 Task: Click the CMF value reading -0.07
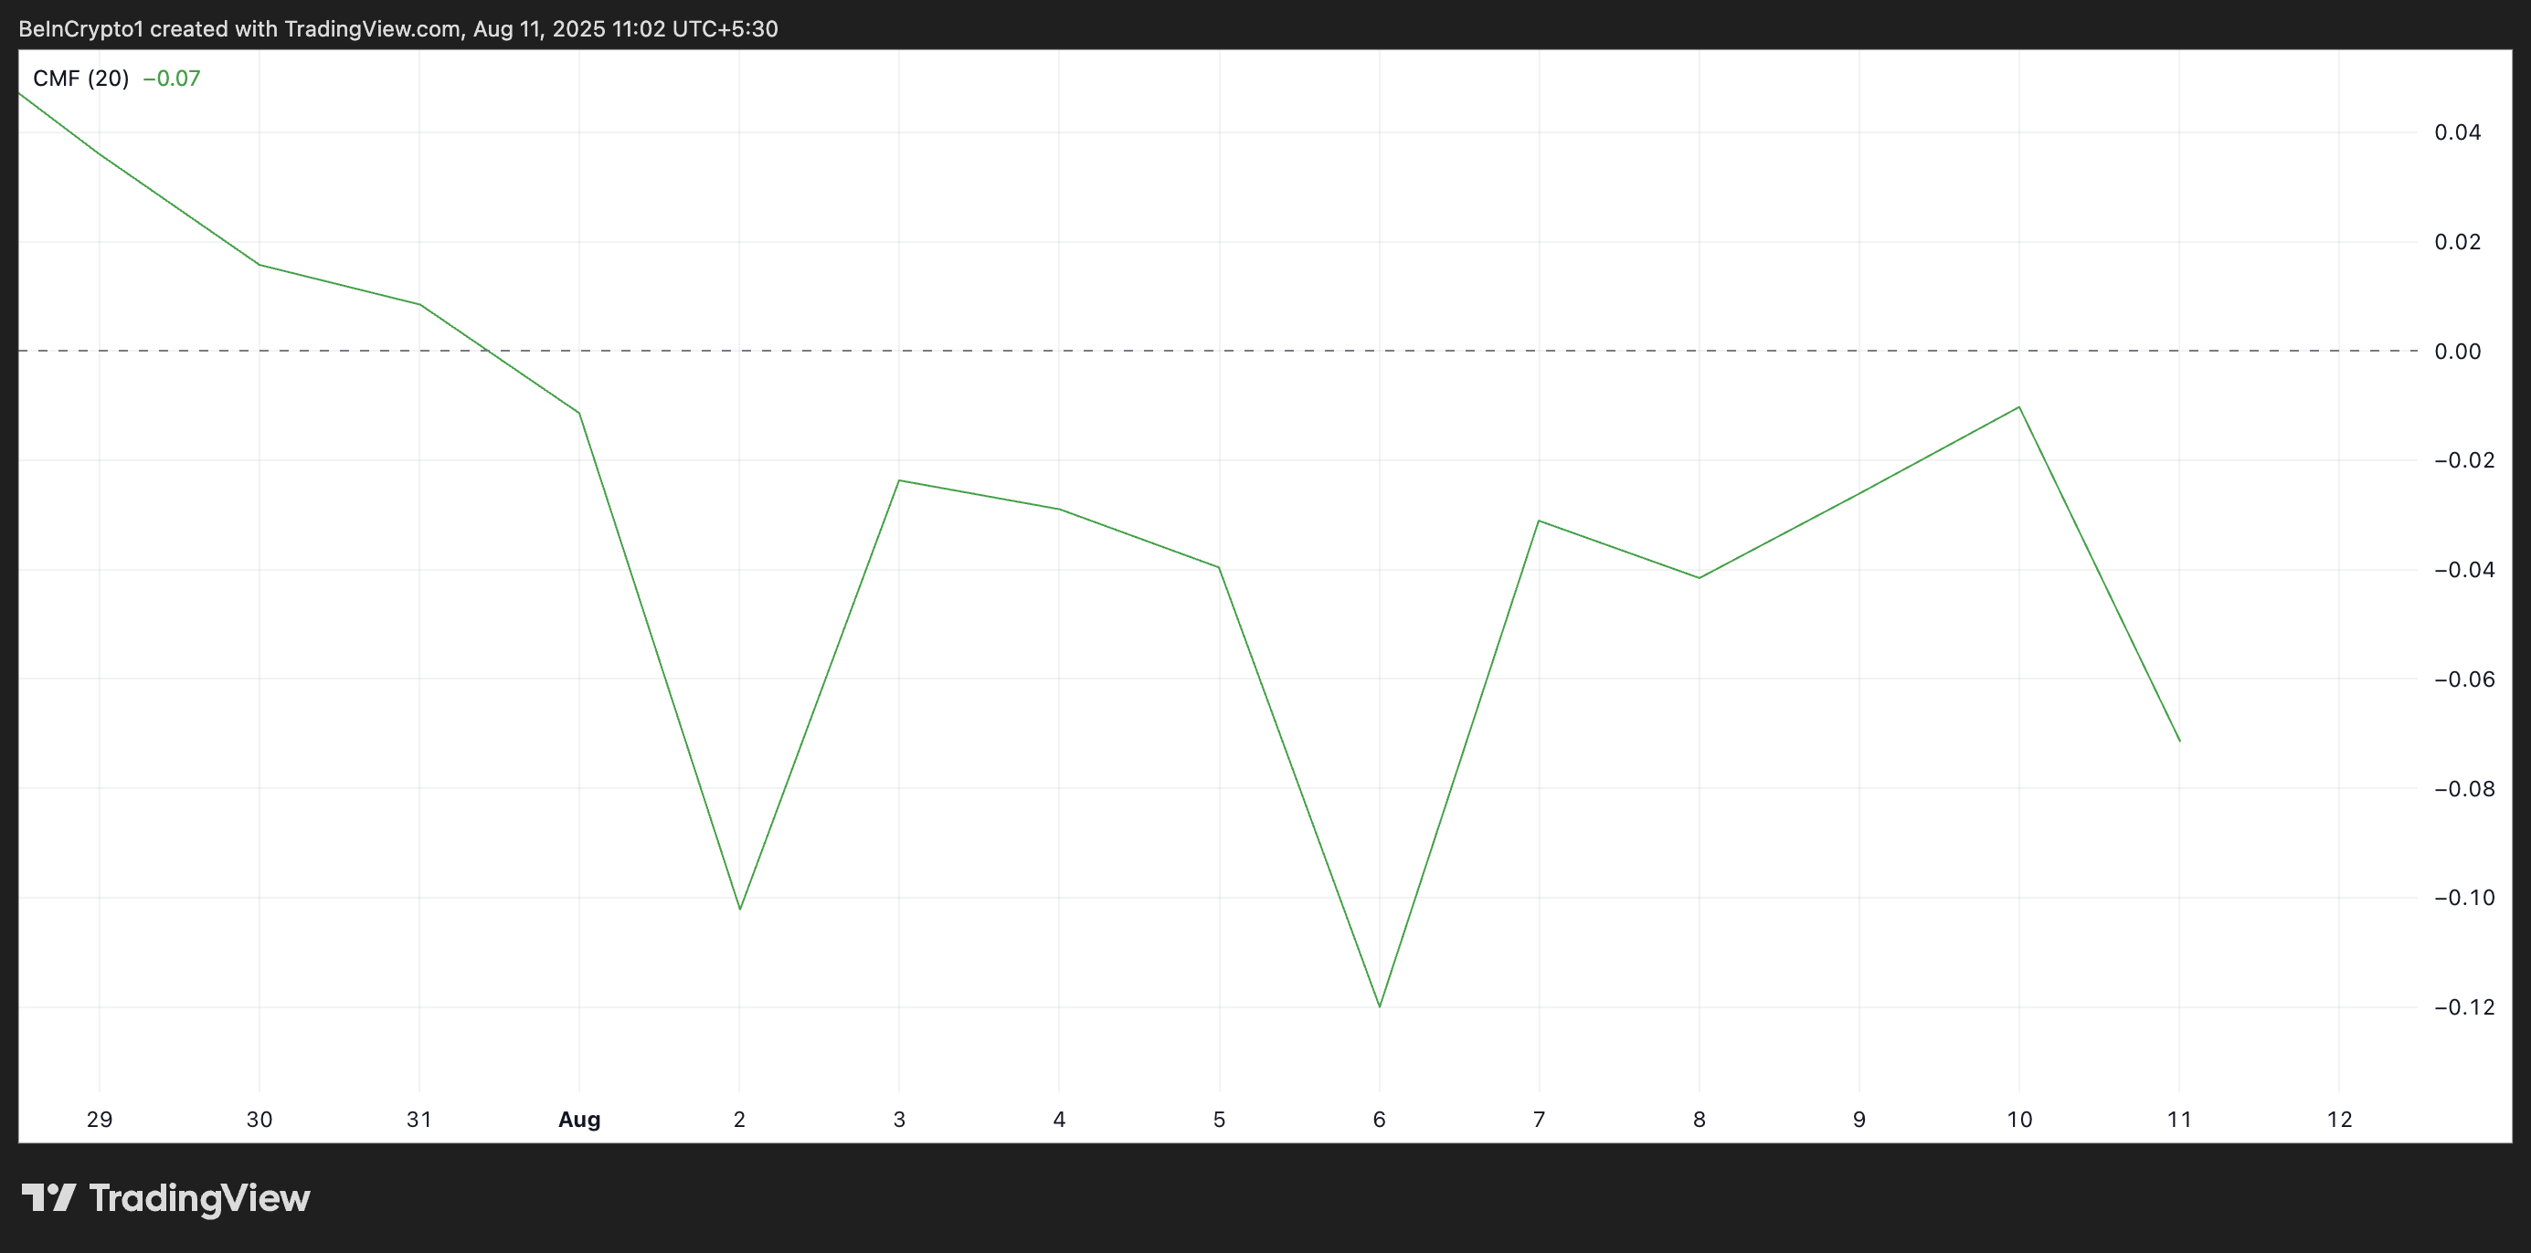click(x=171, y=79)
